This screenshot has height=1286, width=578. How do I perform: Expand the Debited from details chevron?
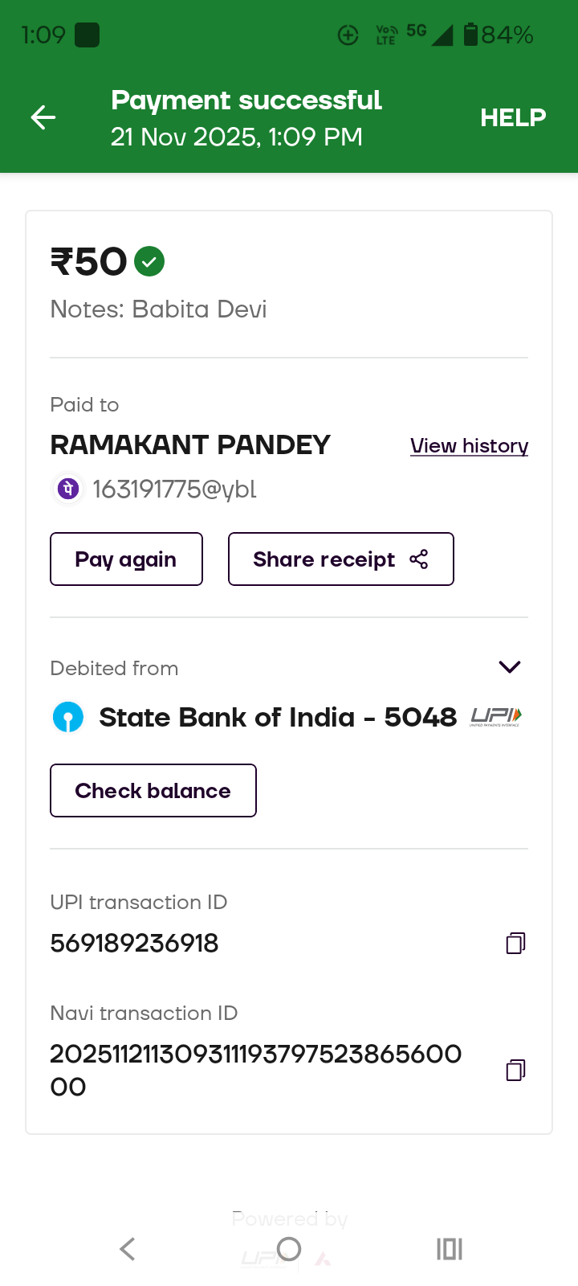tap(510, 667)
